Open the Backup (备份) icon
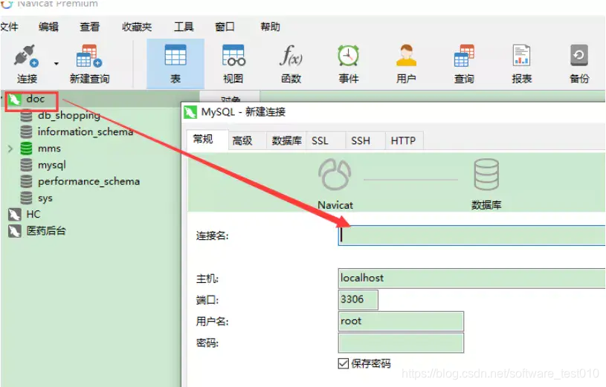Viewport: 606px width, 387px height. point(579,55)
